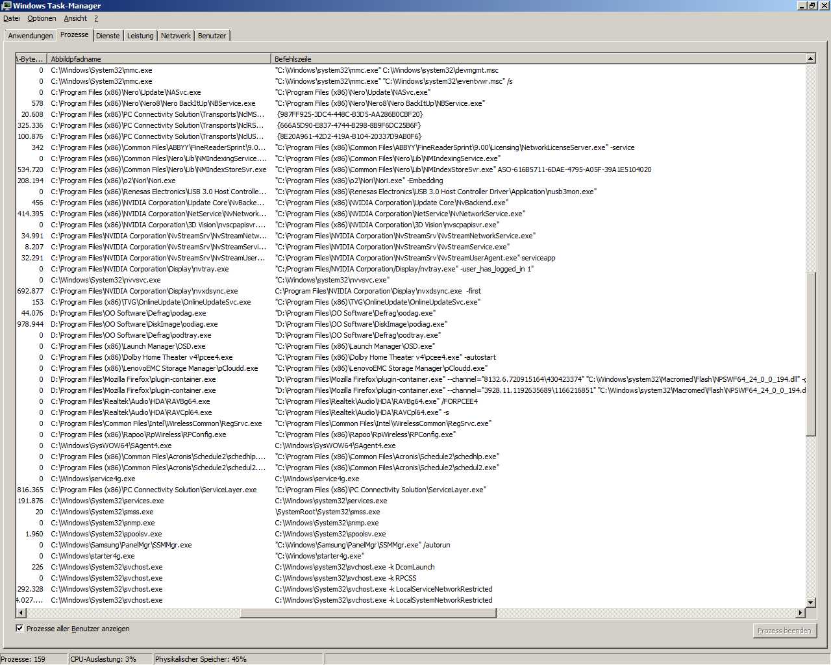Screen dimensions: 831x665
Task: Select the pCloudd.exe path in Abbildpfadname
Action: click(155, 368)
